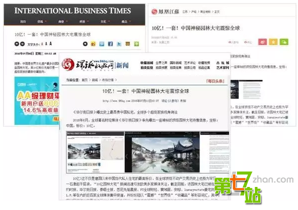Click the AA级理财 advertisement banner
This screenshot has width=298, height=210.
tap(37, 101)
